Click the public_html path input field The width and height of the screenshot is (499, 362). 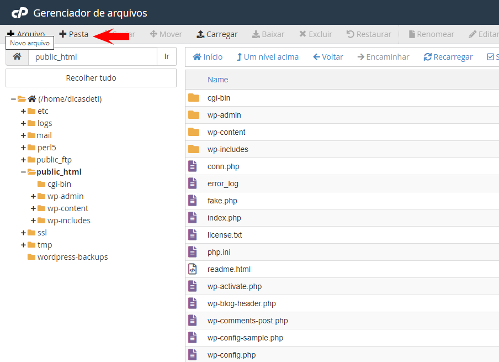tap(93, 56)
